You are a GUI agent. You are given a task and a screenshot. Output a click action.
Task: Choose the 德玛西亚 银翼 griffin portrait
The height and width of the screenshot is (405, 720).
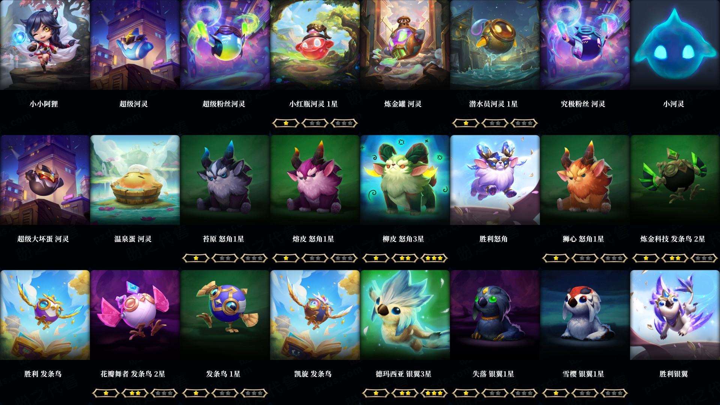point(405,315)
